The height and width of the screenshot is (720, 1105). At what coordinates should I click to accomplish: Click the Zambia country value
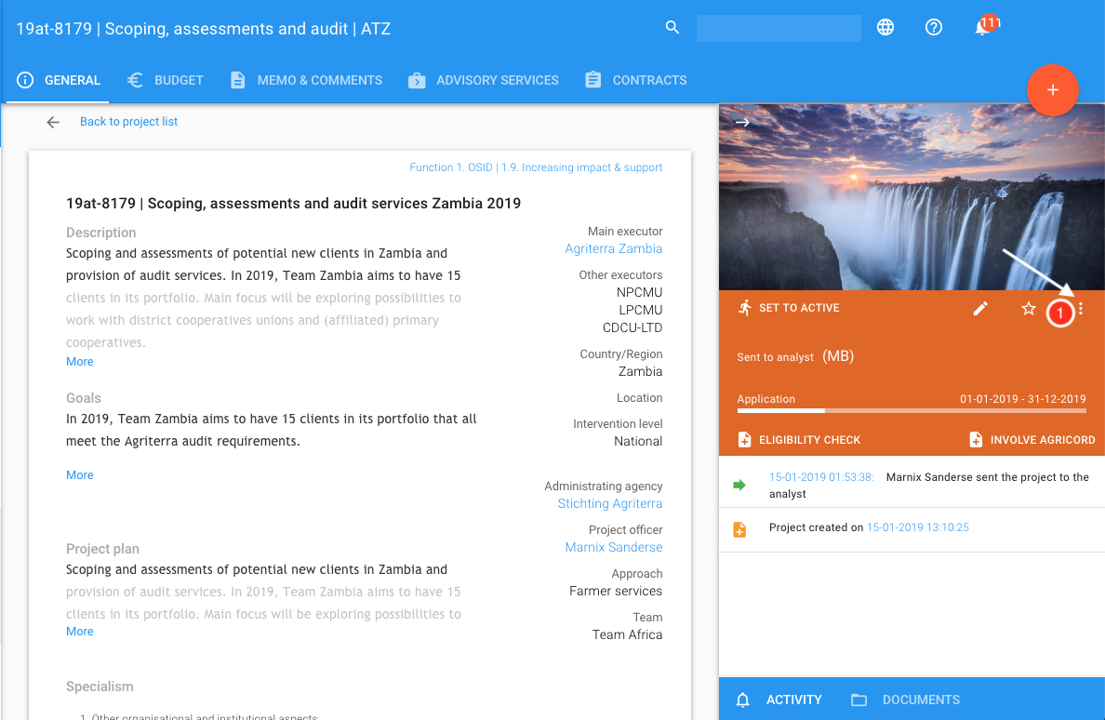[640, 371]
